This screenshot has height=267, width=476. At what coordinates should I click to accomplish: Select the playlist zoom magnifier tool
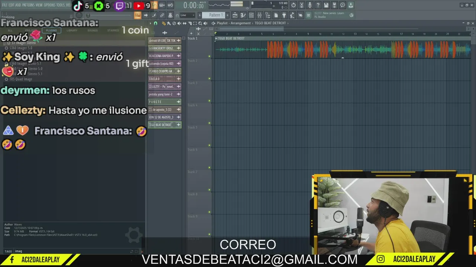click(x=200, y=23)
